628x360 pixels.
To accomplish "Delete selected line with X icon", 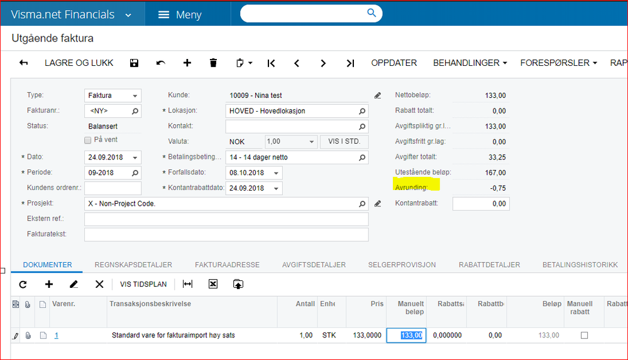I will click(99, 284).
